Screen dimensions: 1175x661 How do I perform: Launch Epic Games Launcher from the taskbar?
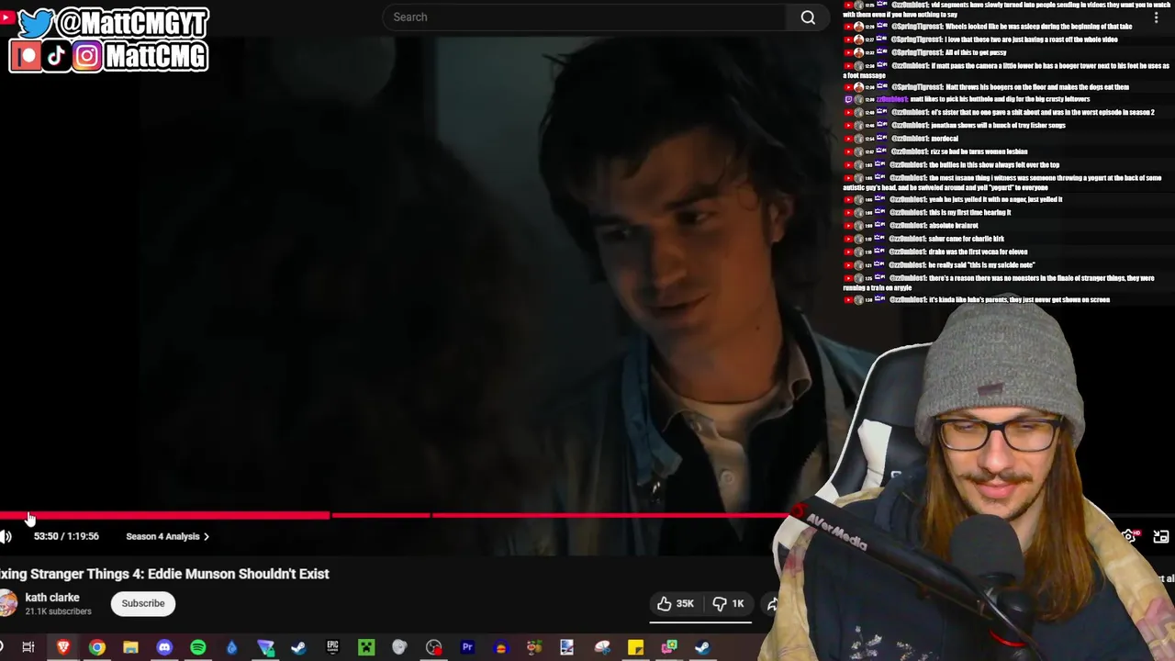click(332, 648)
